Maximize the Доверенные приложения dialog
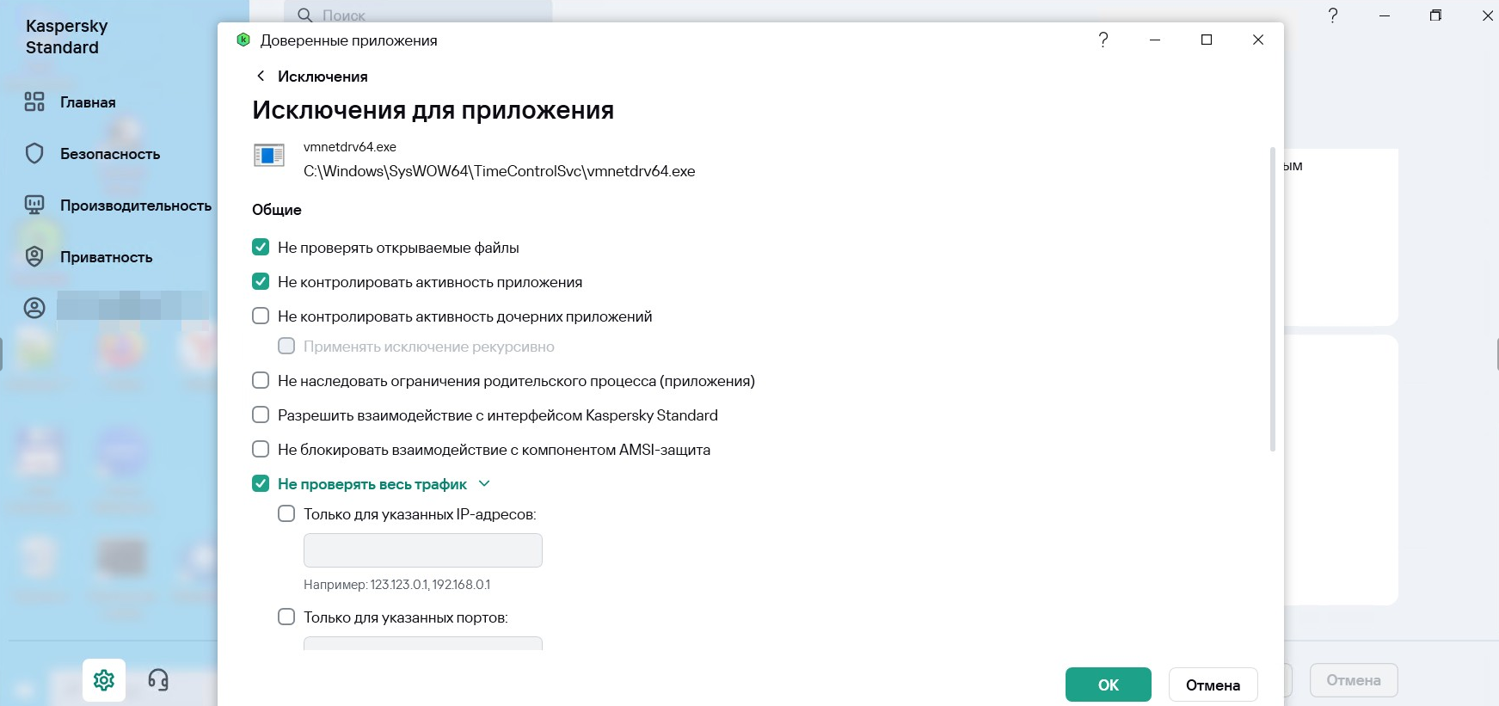The image size is (1499, 706). click(1207, 40)
